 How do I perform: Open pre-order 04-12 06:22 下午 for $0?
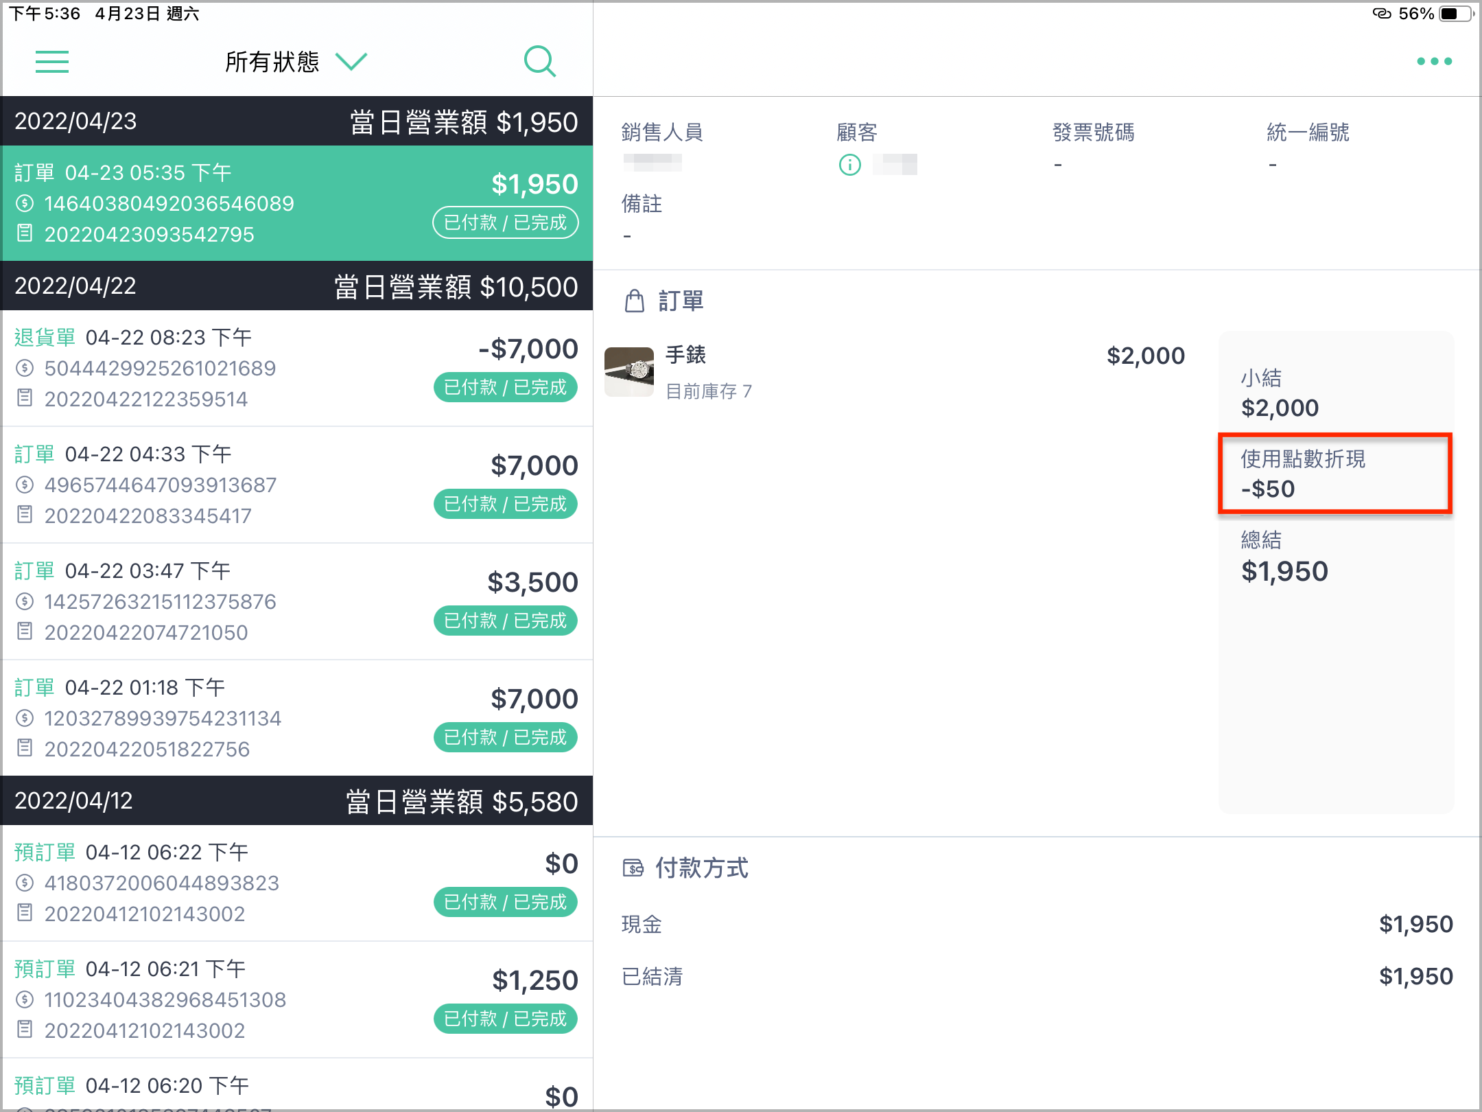click(x=297, y=883)
